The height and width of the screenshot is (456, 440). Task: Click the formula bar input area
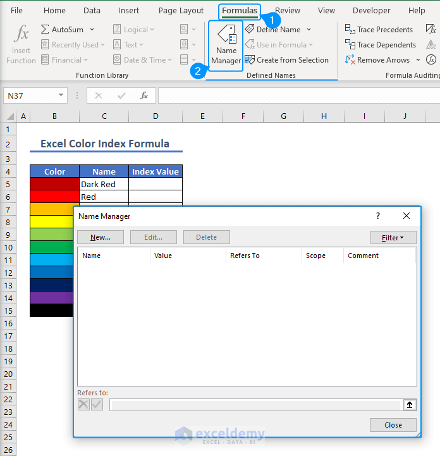click(x=299, y=96)
